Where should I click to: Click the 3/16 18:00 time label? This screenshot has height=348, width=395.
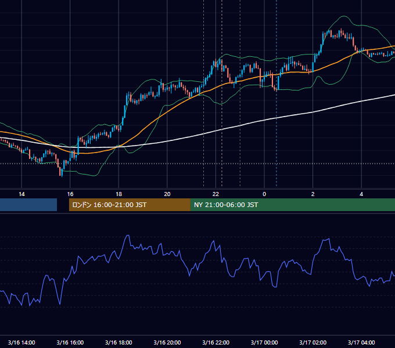119,342
